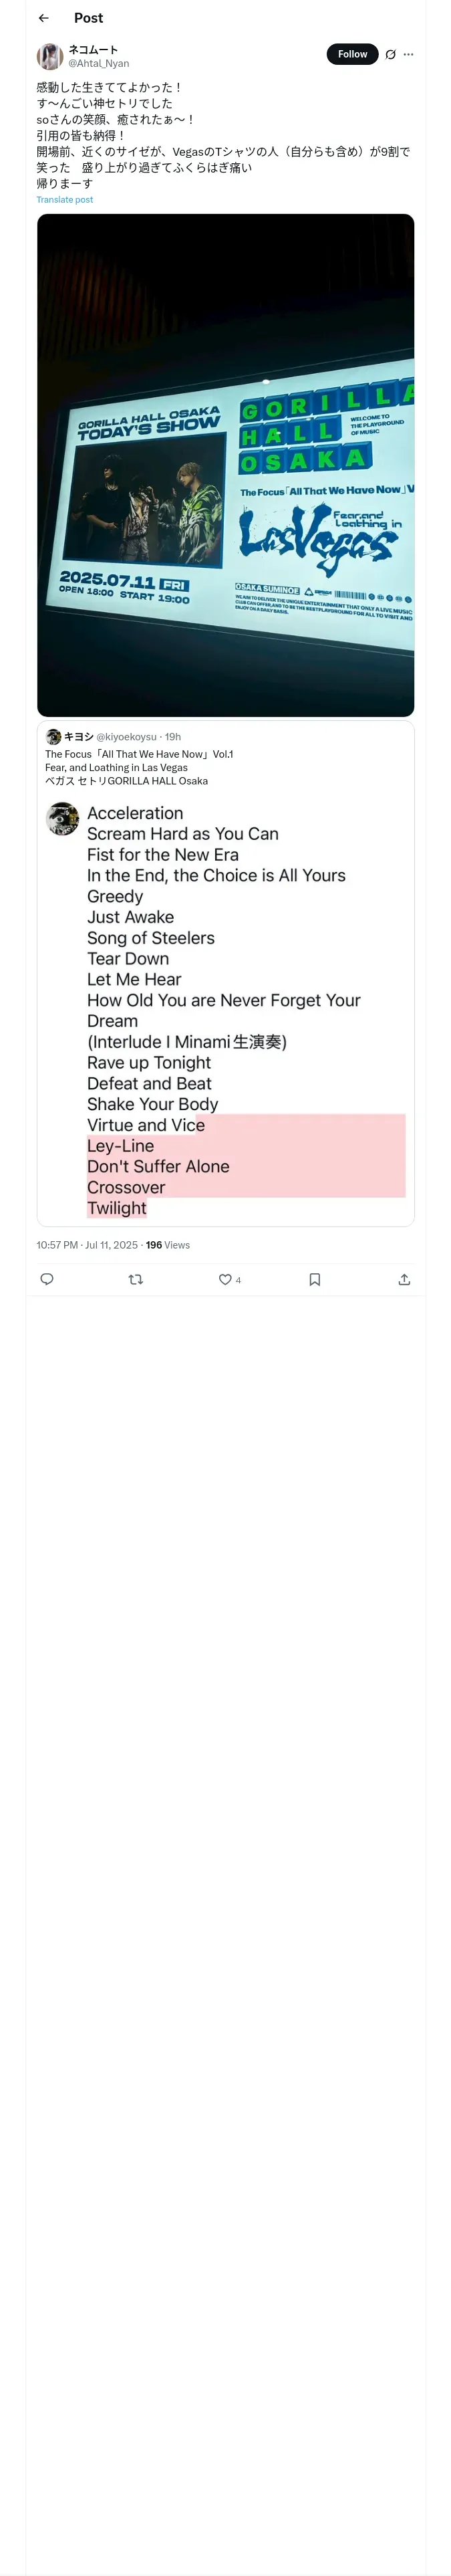Open ネコムート's profile avatar
Viewport: 451px width, 2576px height.
50,56
